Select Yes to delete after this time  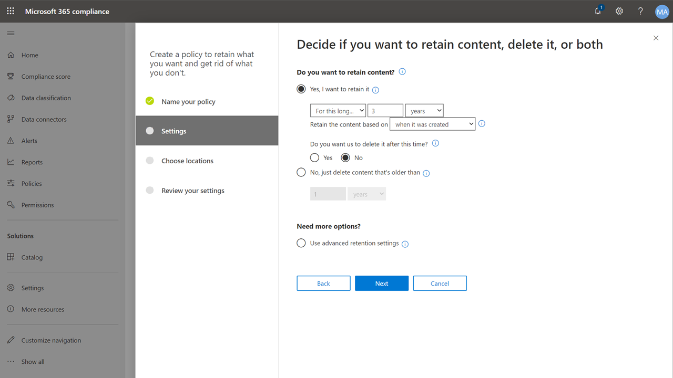click(x=315, y=157)
